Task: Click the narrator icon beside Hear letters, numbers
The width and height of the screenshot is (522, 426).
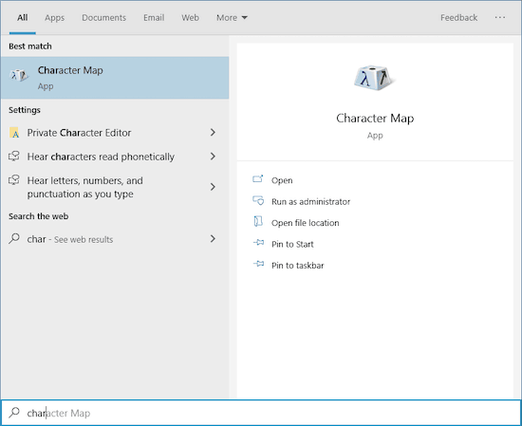Action: pos(14,180)
